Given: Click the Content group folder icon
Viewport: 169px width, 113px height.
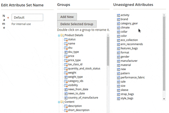Looking at the screenshot, I should click(62, 102).
